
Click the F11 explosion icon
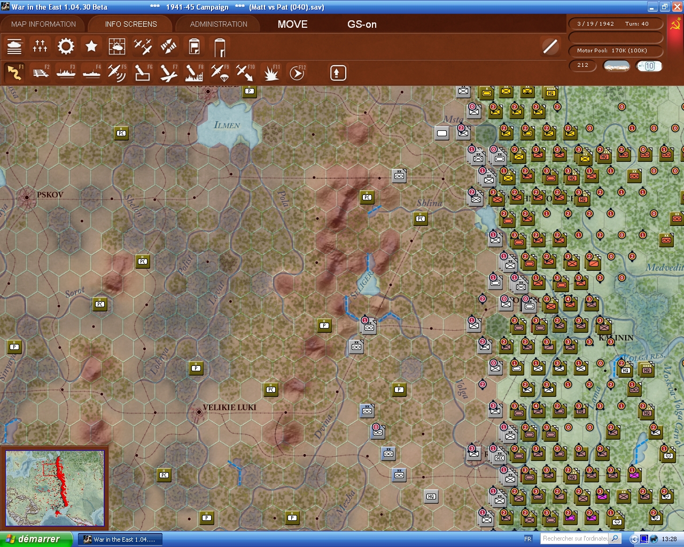(x=271, y=73)
